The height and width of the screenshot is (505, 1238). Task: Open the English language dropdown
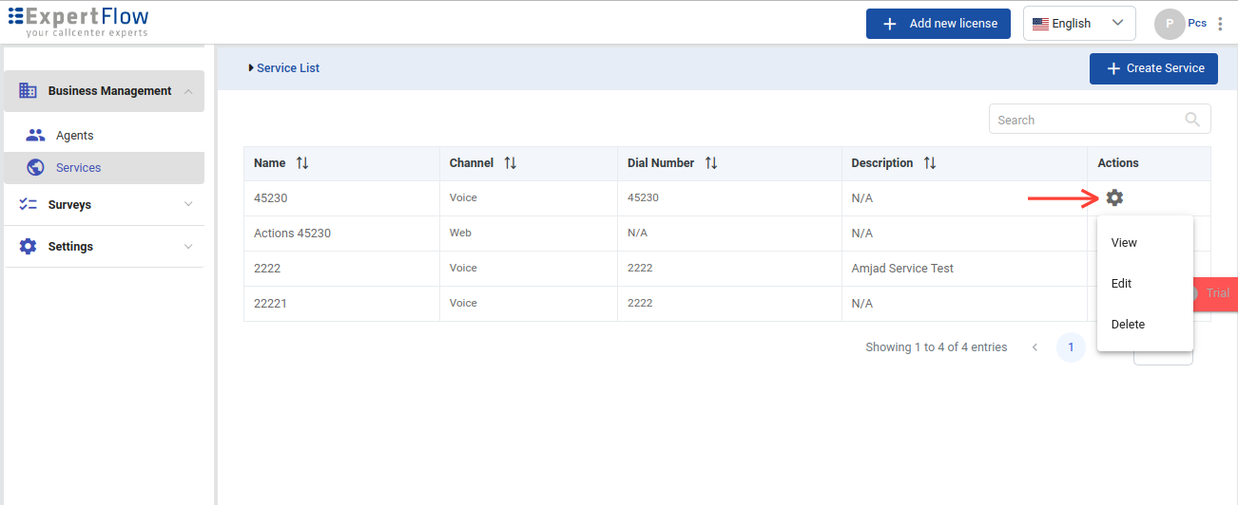(1079, 24)
